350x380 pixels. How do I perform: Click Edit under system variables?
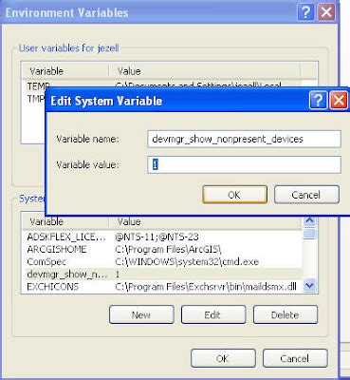tap(213, 314)
